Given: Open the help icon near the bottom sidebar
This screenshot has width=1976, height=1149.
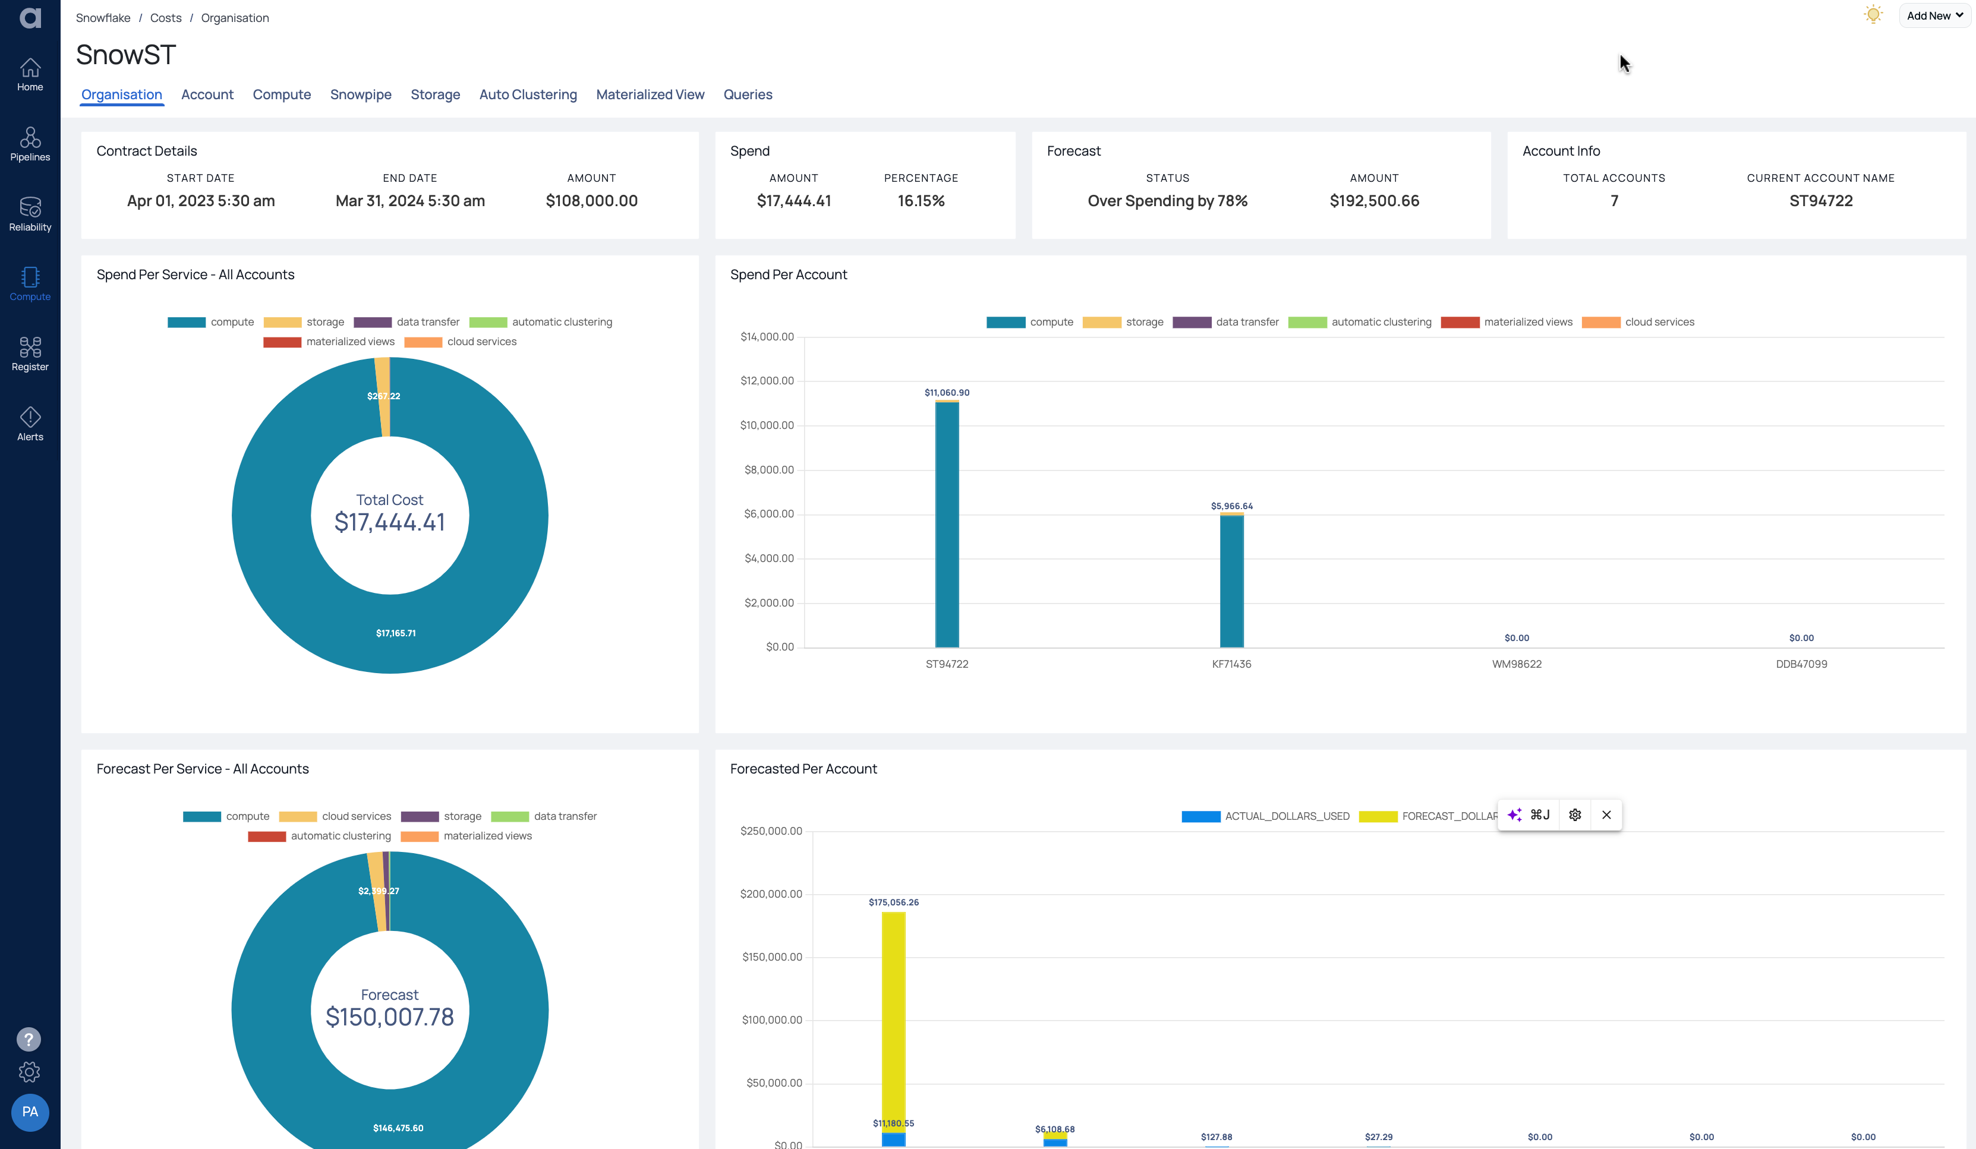Looking at the screenshot, I should 29,1039.
